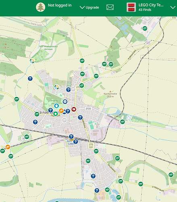Select isolated mystery cache by the stream west of town
177x202 pixels.
(30, 78)
